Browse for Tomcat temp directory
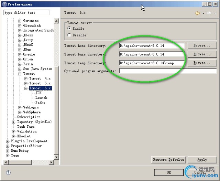The image size is (220, 181). coord(202,63)
